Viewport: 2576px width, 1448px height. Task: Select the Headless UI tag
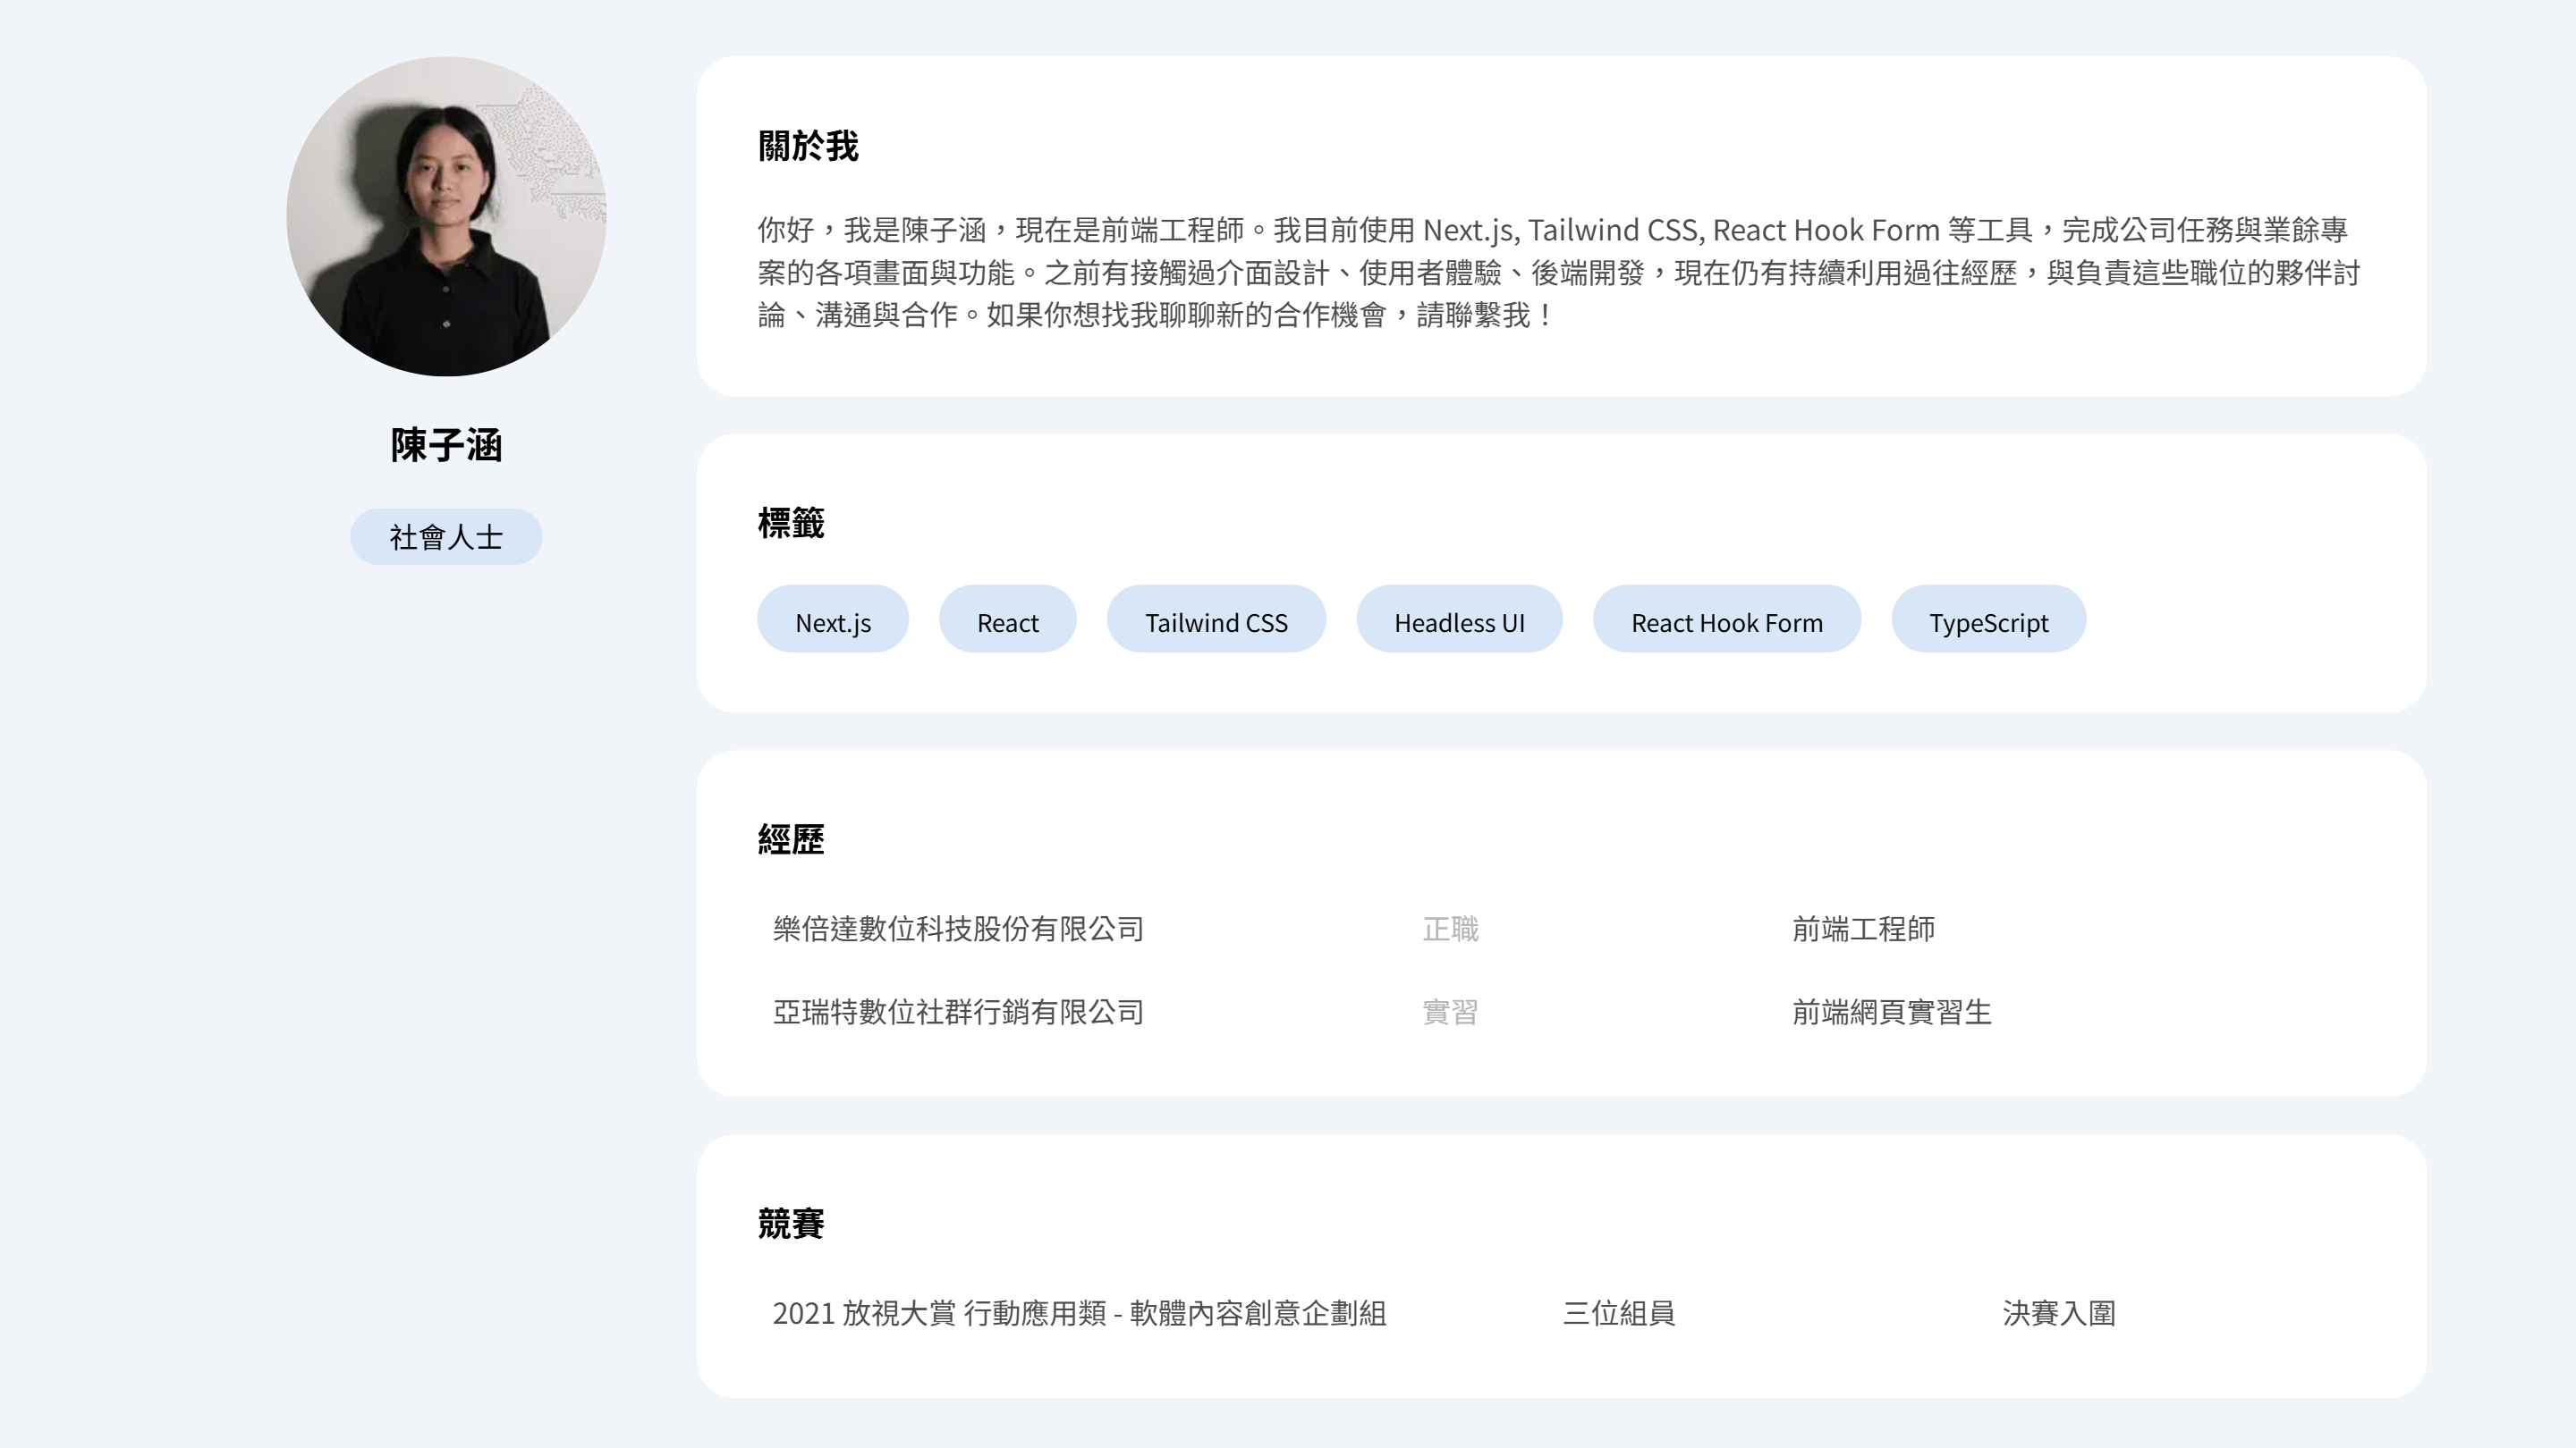pos(1459,619)
